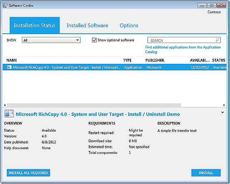The width and height of the screenshot is (230, 184).
Task: Sort by AVAILABL... column header
Action: pyautogui.click(x=200, y=60)
